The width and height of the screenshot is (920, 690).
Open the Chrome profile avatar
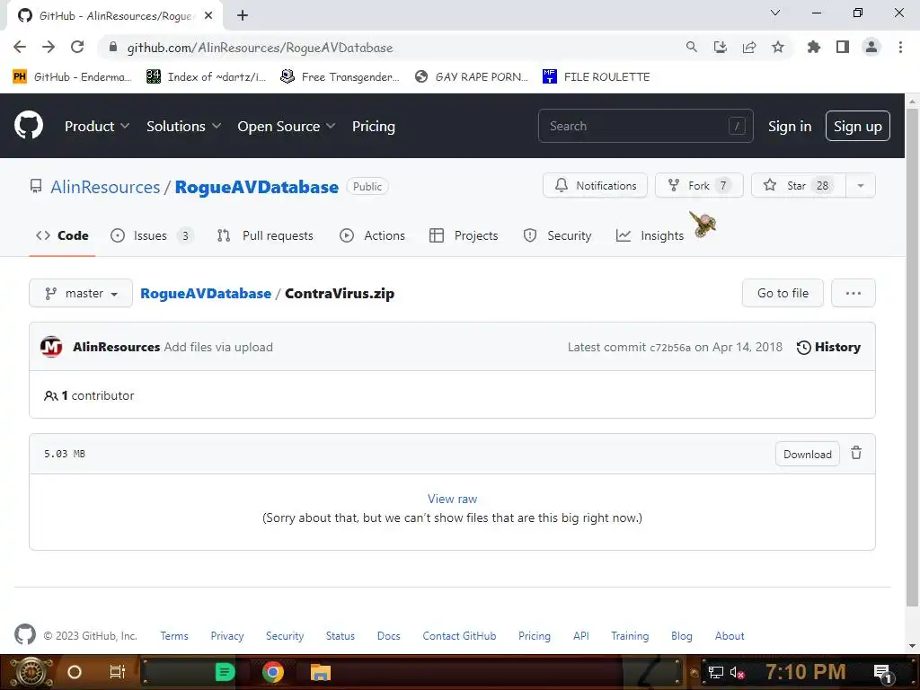[x=871, y=47]
